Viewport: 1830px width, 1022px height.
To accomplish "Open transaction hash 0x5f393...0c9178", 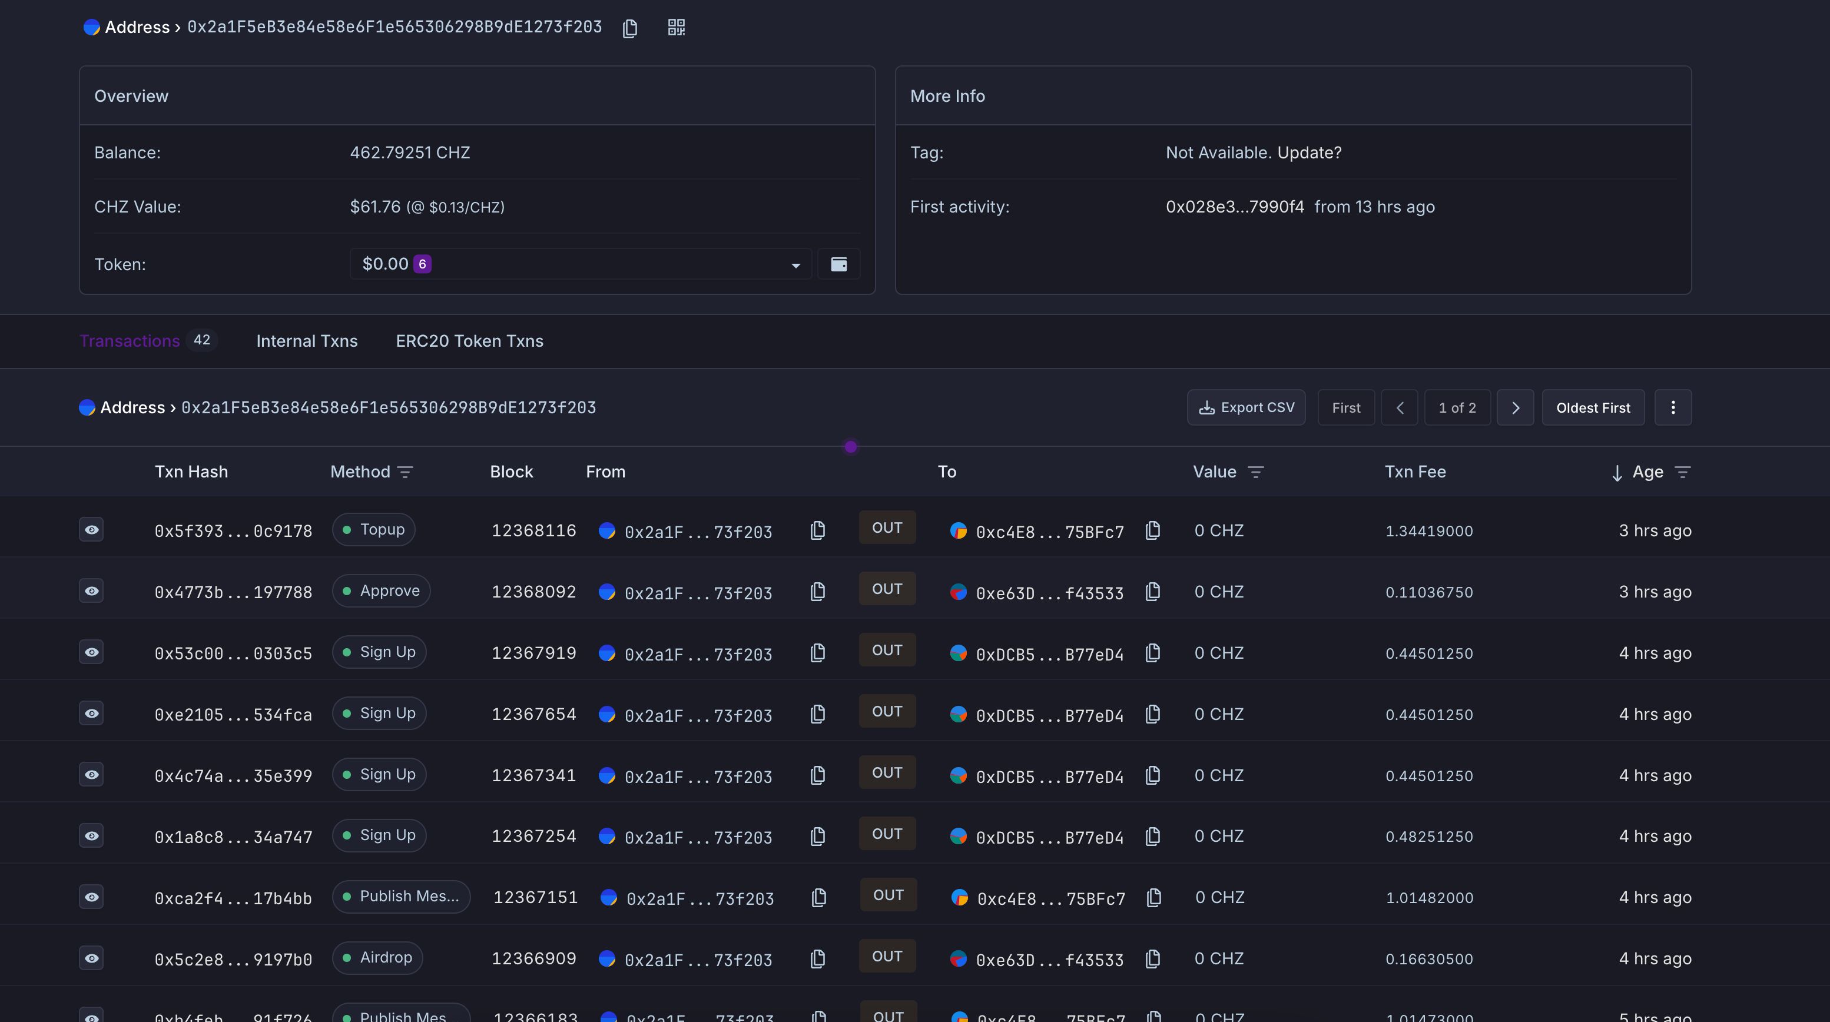I will [x=233, y=531].
